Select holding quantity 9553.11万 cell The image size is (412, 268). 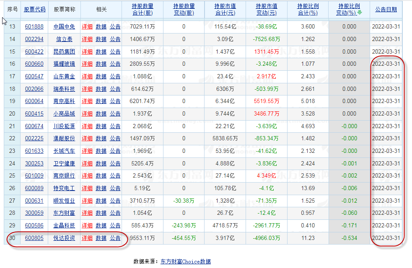click(x=143, y=238)
